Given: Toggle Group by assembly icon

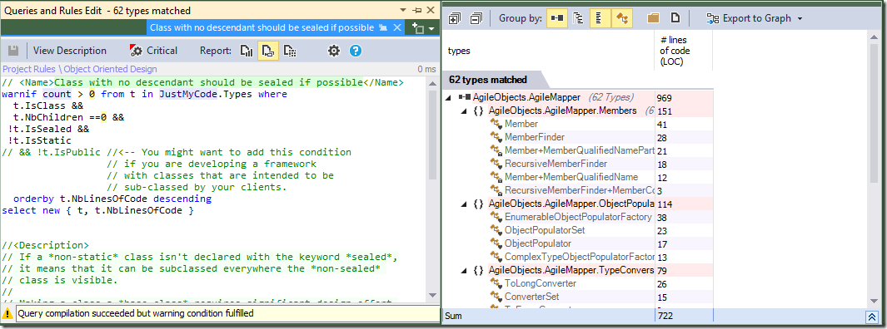Looking at the screenshot, I should click(556, 18).
